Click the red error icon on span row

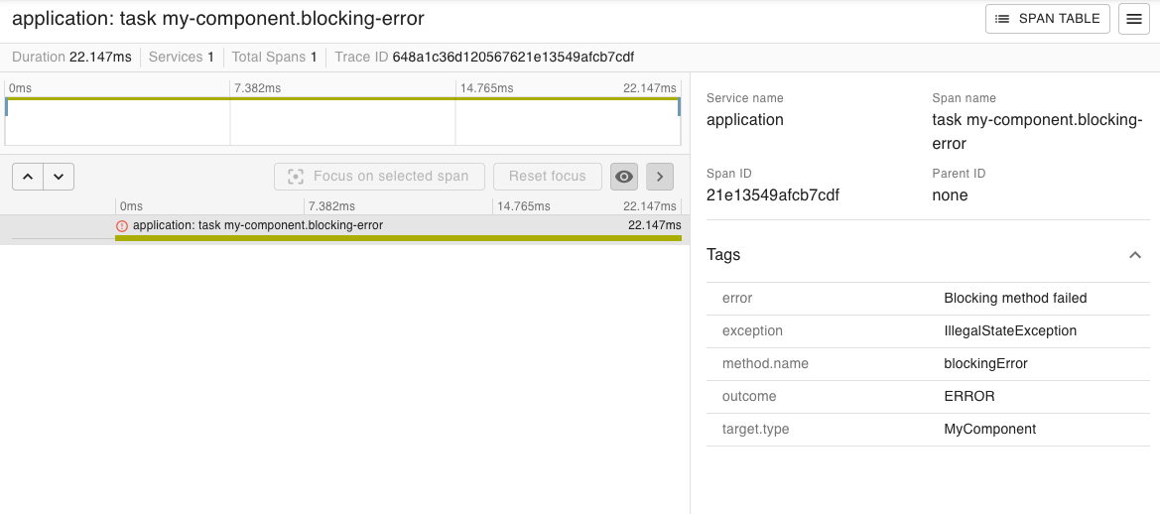(x=122, y=226)
